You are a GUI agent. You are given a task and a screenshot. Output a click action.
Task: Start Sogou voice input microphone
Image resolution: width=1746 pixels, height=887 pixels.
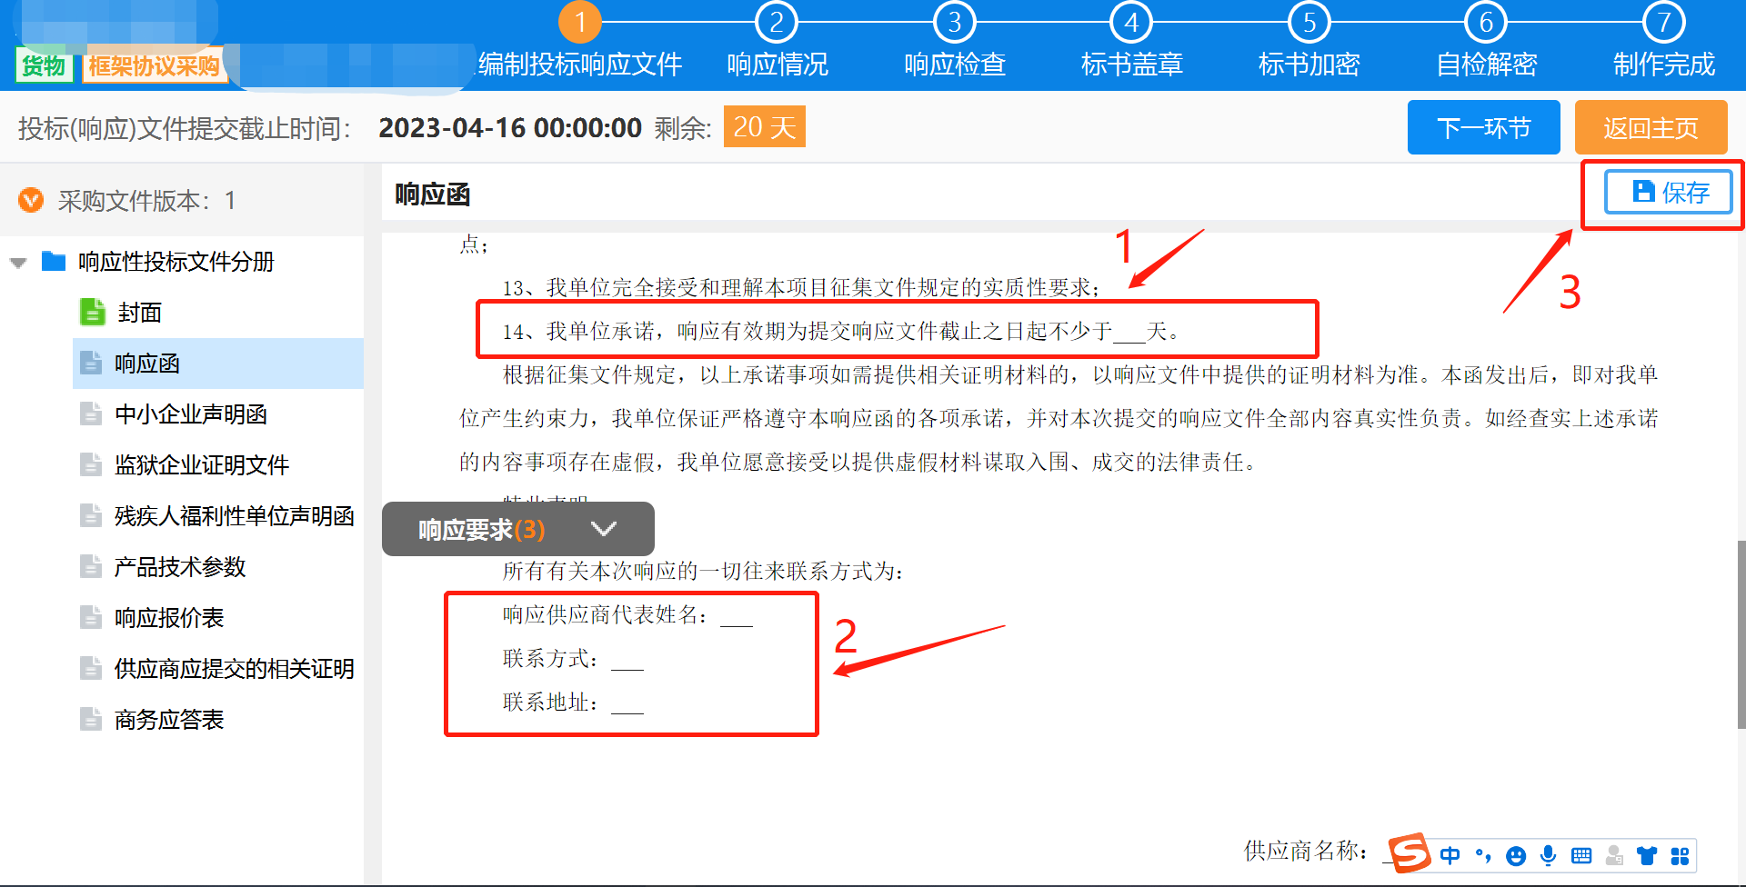[x=1549, y=855]
